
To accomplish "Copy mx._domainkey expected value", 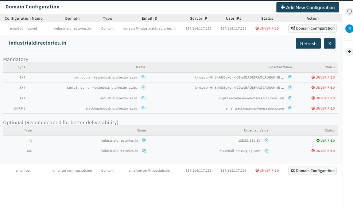I will point(290,77).
